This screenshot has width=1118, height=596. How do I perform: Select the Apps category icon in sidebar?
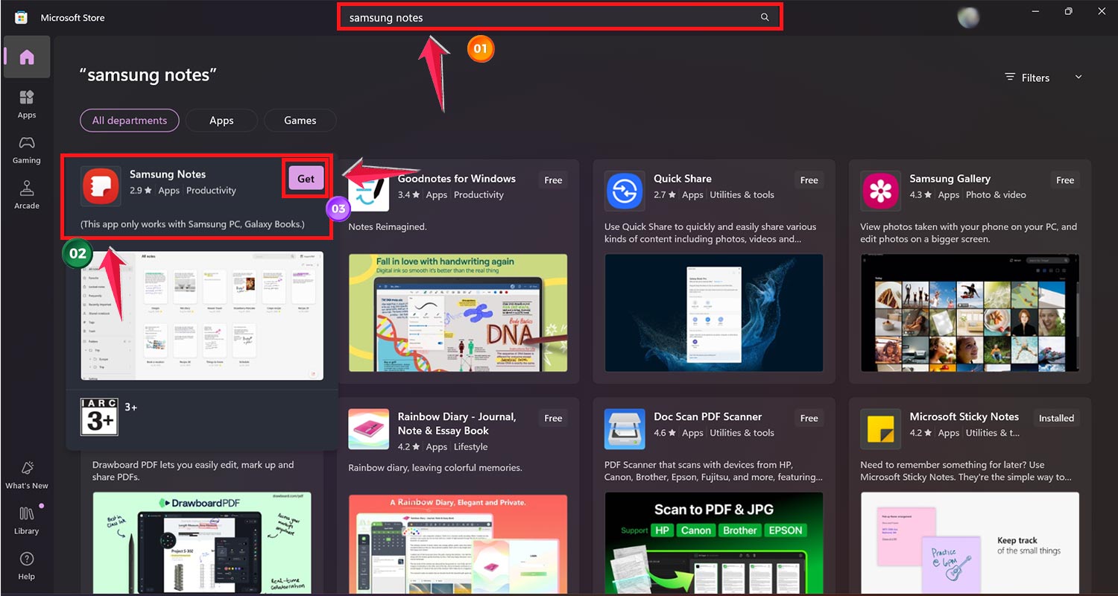click(26, 103)
